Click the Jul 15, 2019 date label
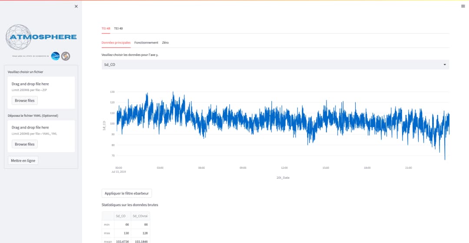This screenshot has width=469, height=243. (x=119, y=172)
